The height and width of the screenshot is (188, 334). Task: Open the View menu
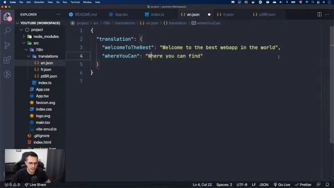point(50,2)
